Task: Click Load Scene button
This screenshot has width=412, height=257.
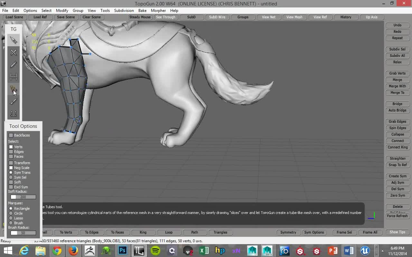Action: tap(14, 17)
